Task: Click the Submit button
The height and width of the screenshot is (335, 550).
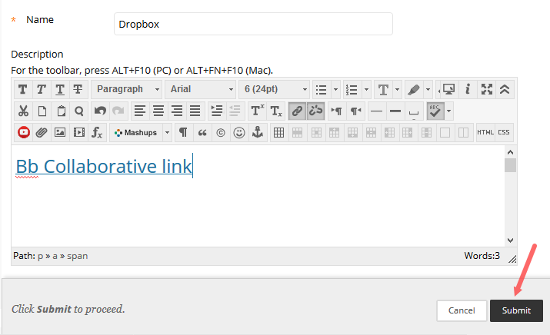Action: click(516, 310)
